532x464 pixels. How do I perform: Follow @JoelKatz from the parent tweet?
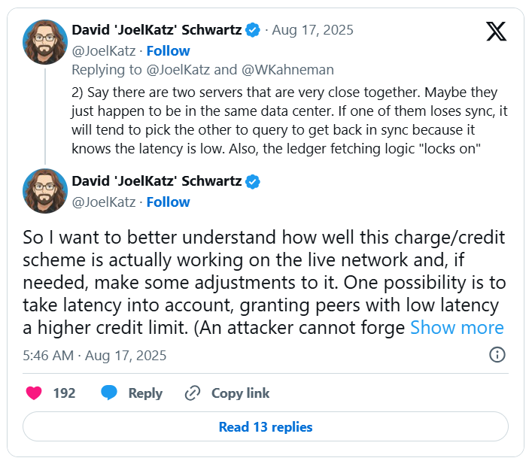[168, 50]
